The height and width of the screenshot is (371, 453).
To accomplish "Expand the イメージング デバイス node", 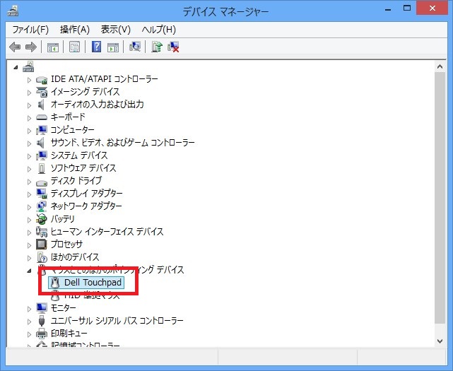I will [x=29, y=93].
